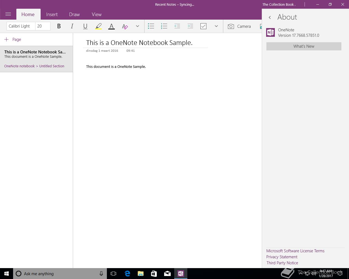This screenshot has height=279, width=349.
Task: Decrease paragraph indent
Action: point(177,26)
